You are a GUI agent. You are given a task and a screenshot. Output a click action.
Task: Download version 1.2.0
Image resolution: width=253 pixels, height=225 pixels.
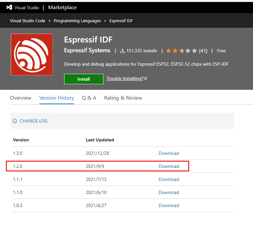coord(169,166)
